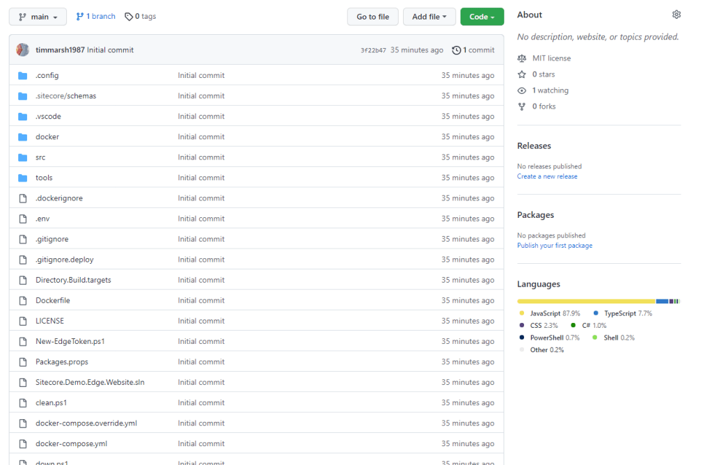
Task: Click the eye icon beside 1 watching
Action: pyautogui.click(x=521, y=90)
